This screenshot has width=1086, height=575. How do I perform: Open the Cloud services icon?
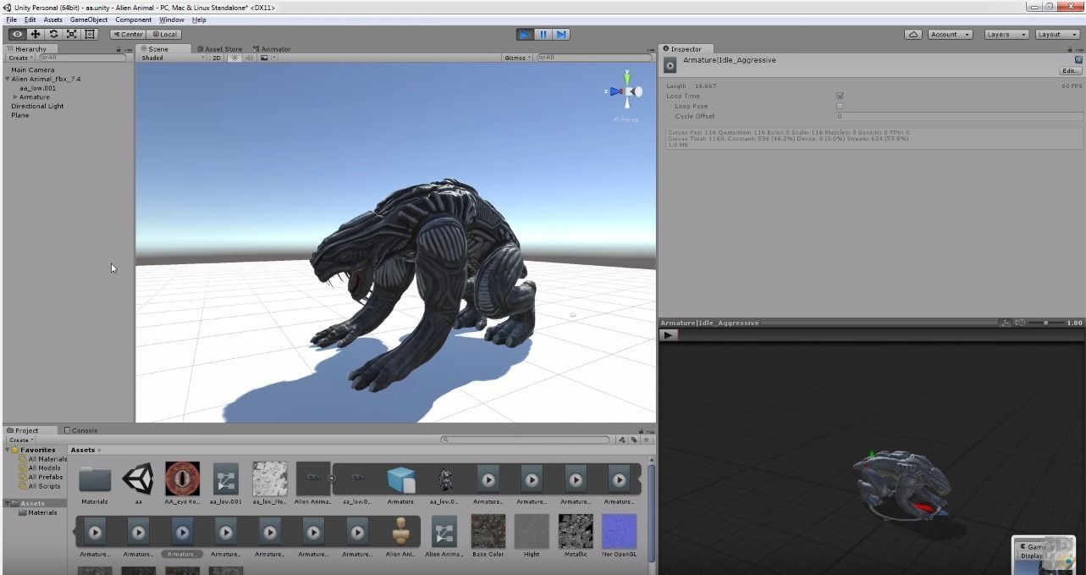(913, 35)
